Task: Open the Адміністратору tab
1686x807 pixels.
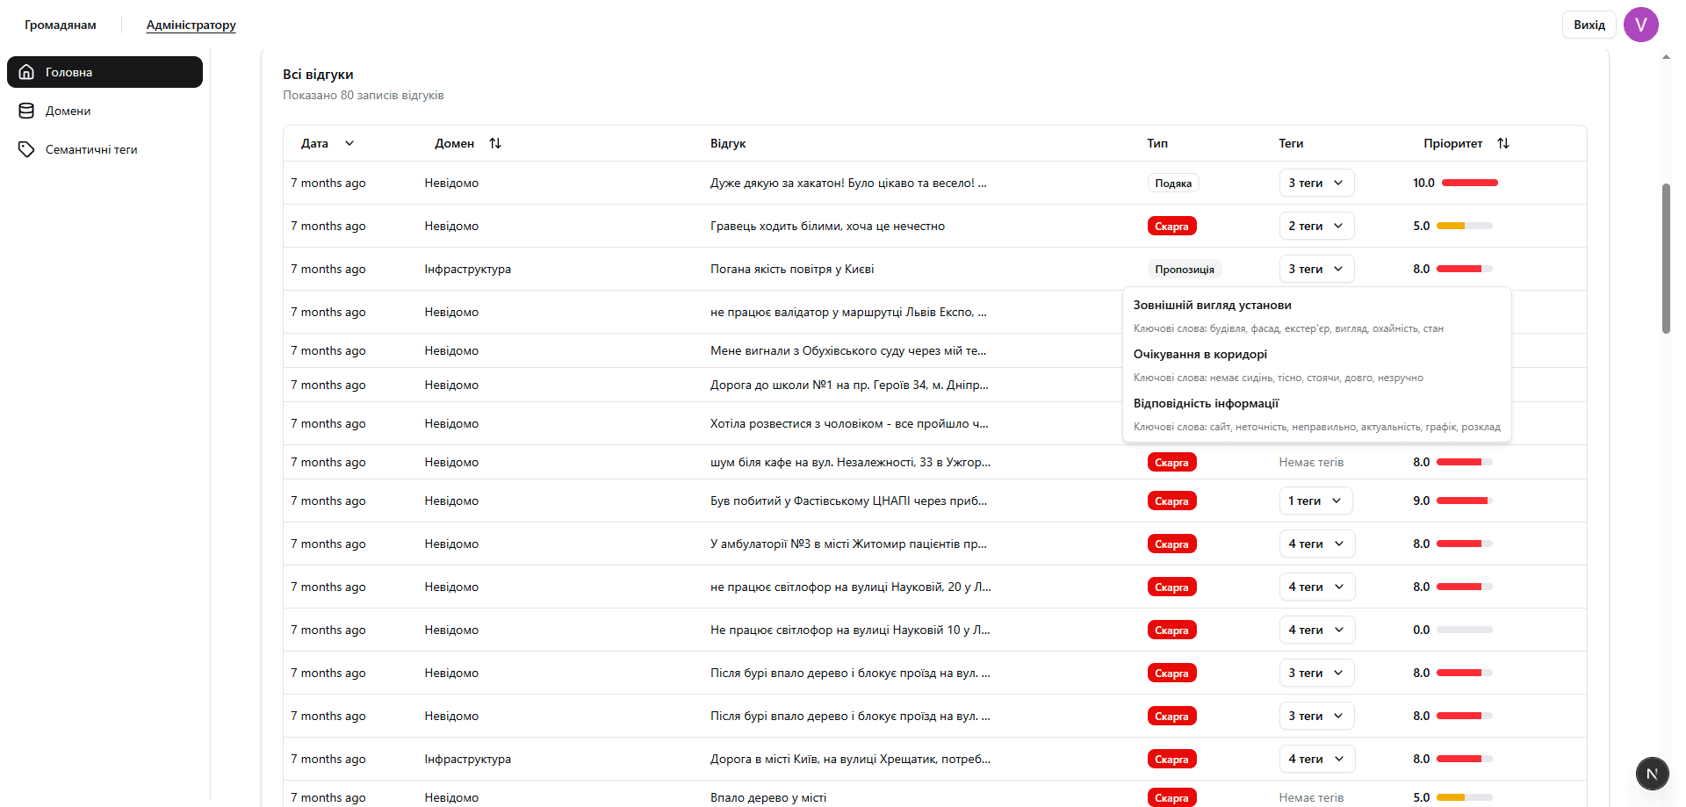Action: (x=191, y=25)
